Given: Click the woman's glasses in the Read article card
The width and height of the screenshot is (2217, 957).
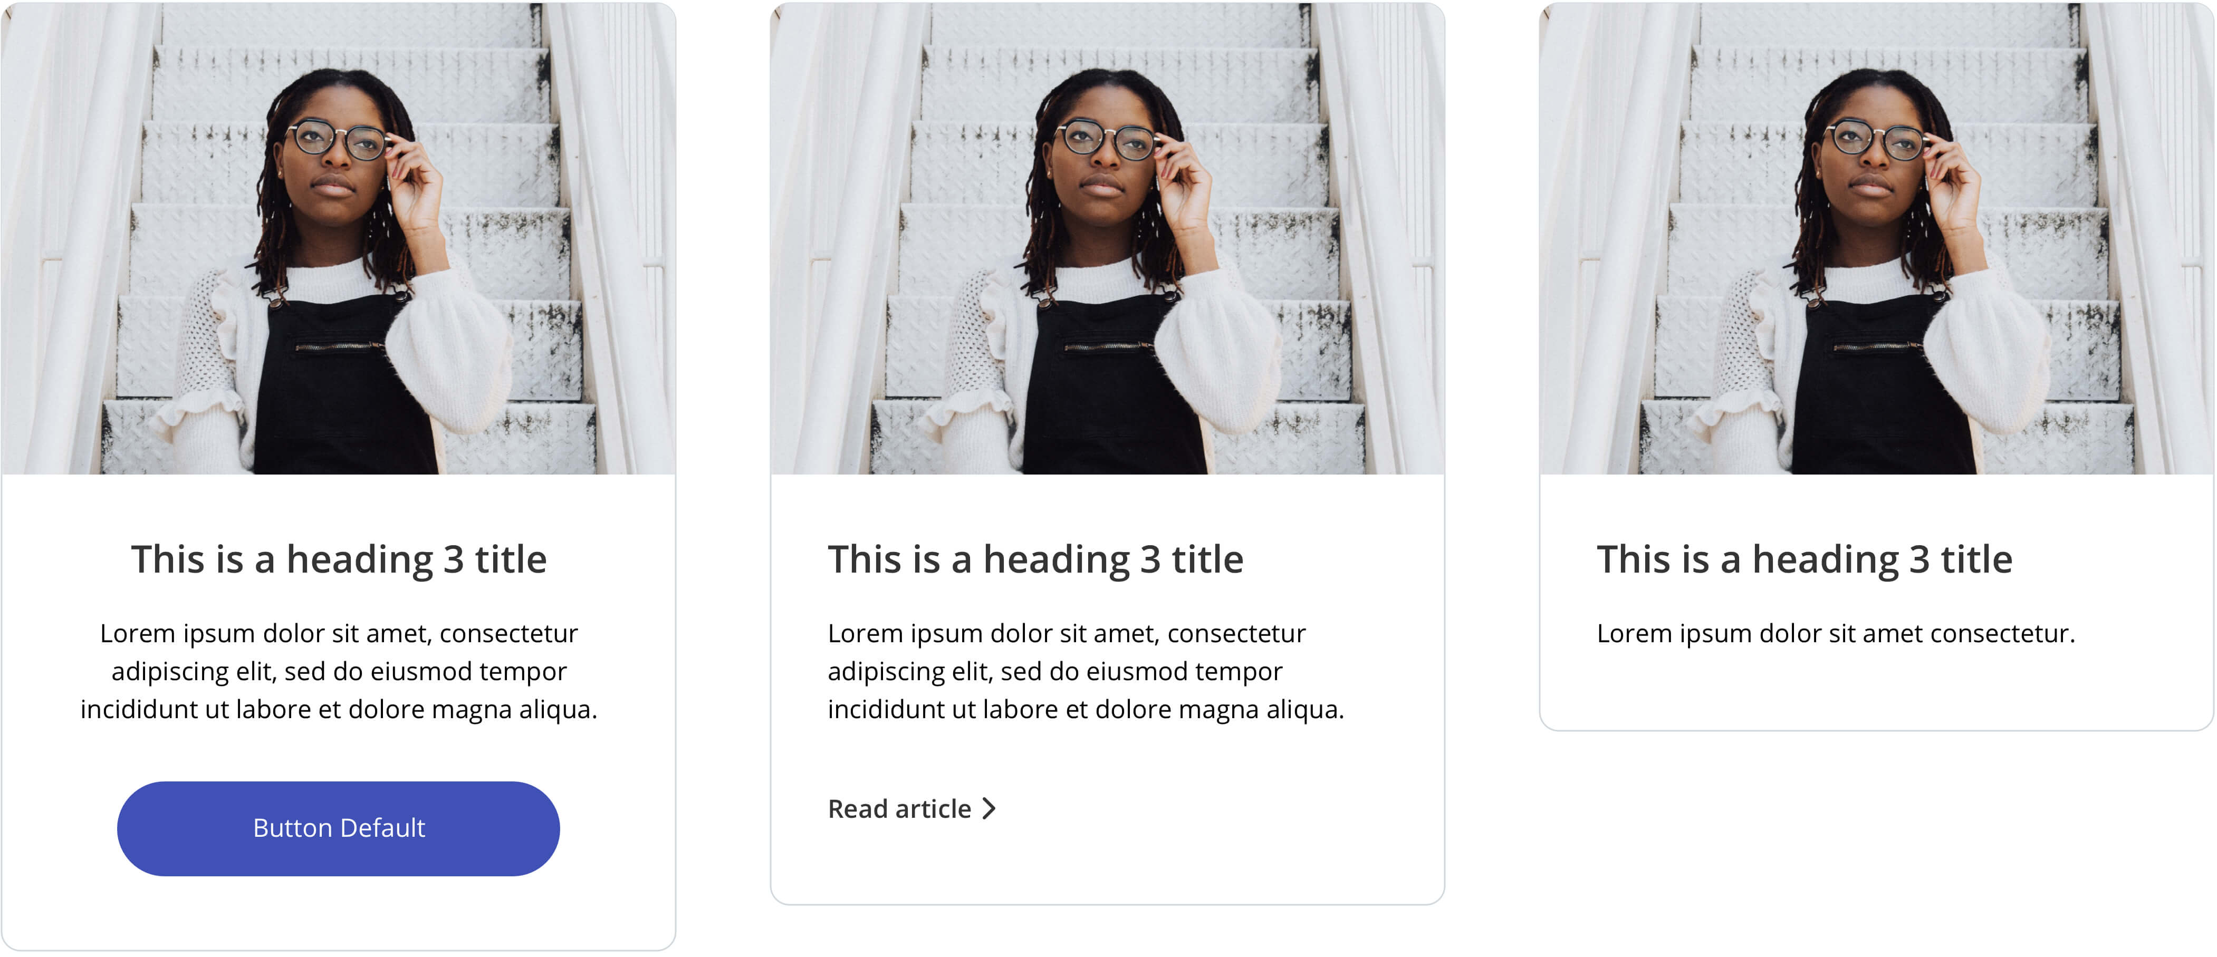Looking at the screenshot, I should pyautogui.click(x=1107, y=139).
